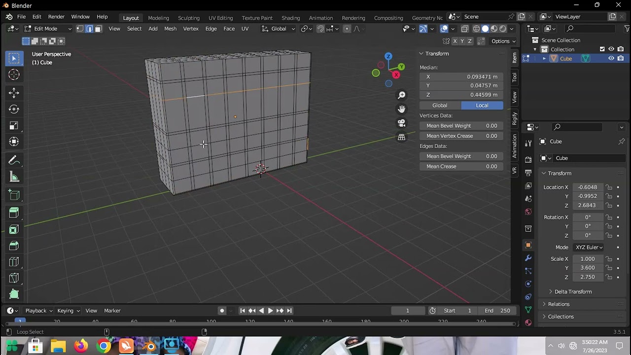Click the timeline Marker menu
Image resolution: width=631 pixels, height=355 pixels.
coord(112,311)
